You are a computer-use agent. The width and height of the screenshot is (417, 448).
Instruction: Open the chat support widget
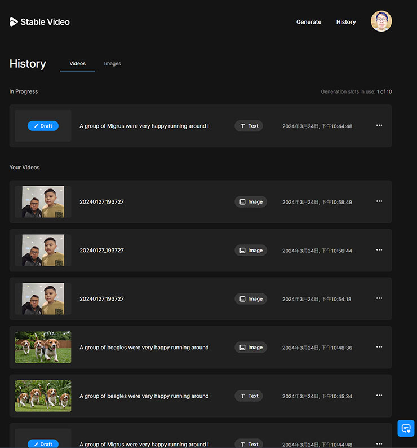click(406, 428)
